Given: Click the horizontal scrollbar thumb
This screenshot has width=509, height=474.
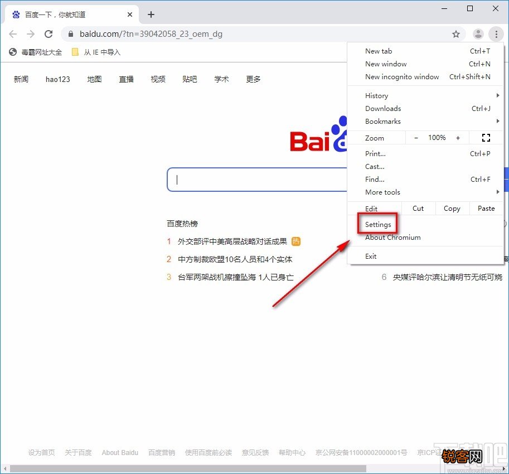Looking at the screenshot, I should click(188, 469).
